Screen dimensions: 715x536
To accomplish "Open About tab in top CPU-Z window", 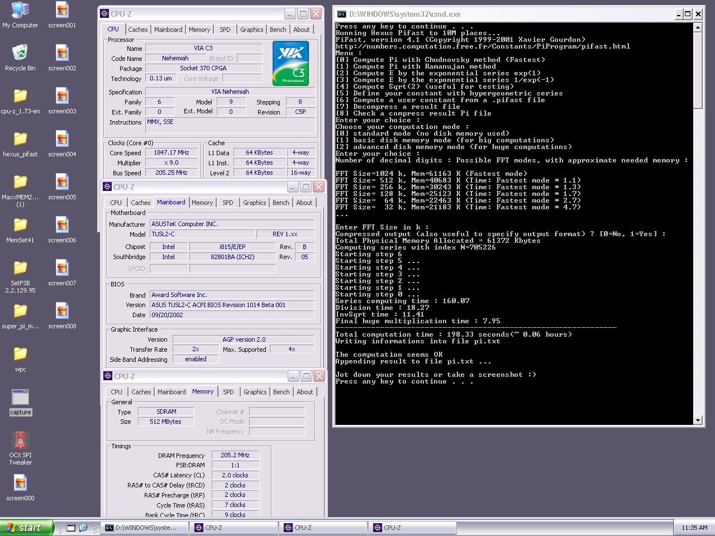I will click(302, 30).
